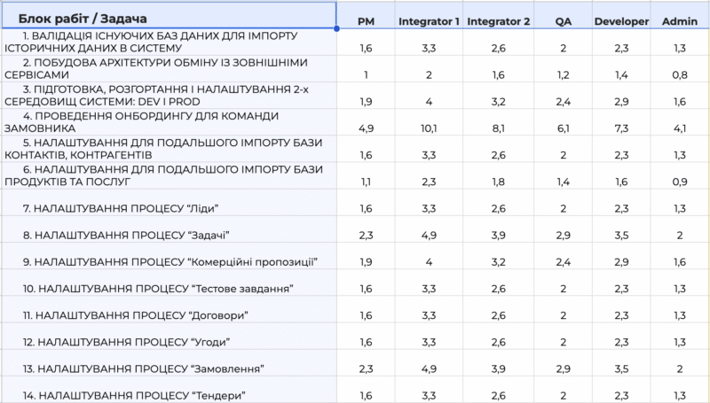Click Integrator 1 value 3,3 in 'Договори' row
The width and height of the screenshot is (710, 403).
[x=429, y=315]
